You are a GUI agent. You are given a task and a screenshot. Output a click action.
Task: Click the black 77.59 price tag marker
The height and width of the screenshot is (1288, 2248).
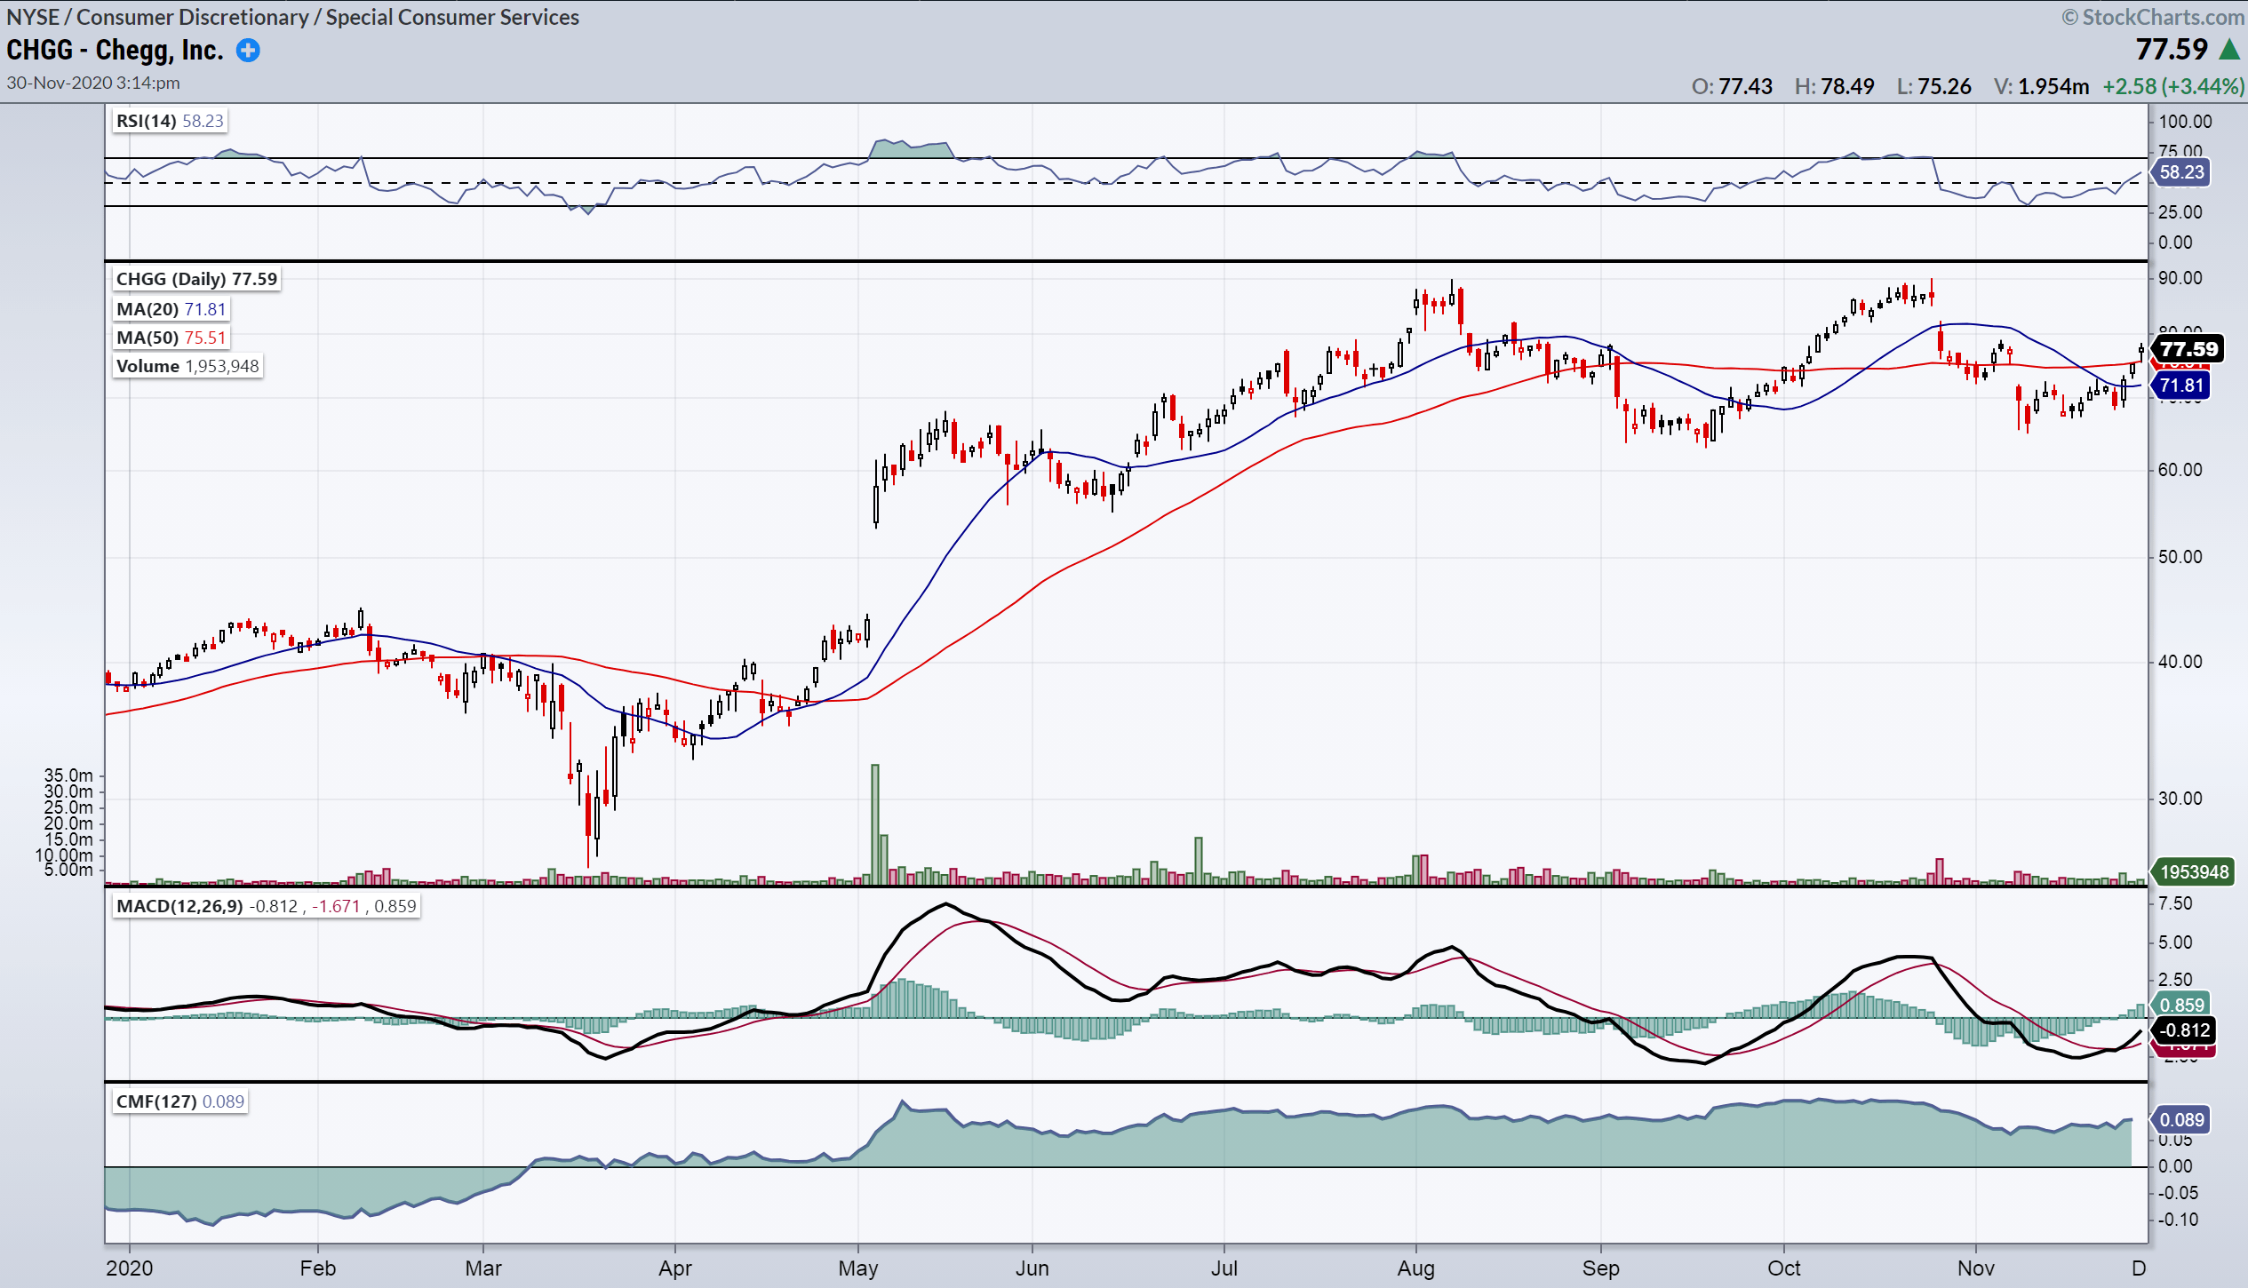(x=2188, y=349)
